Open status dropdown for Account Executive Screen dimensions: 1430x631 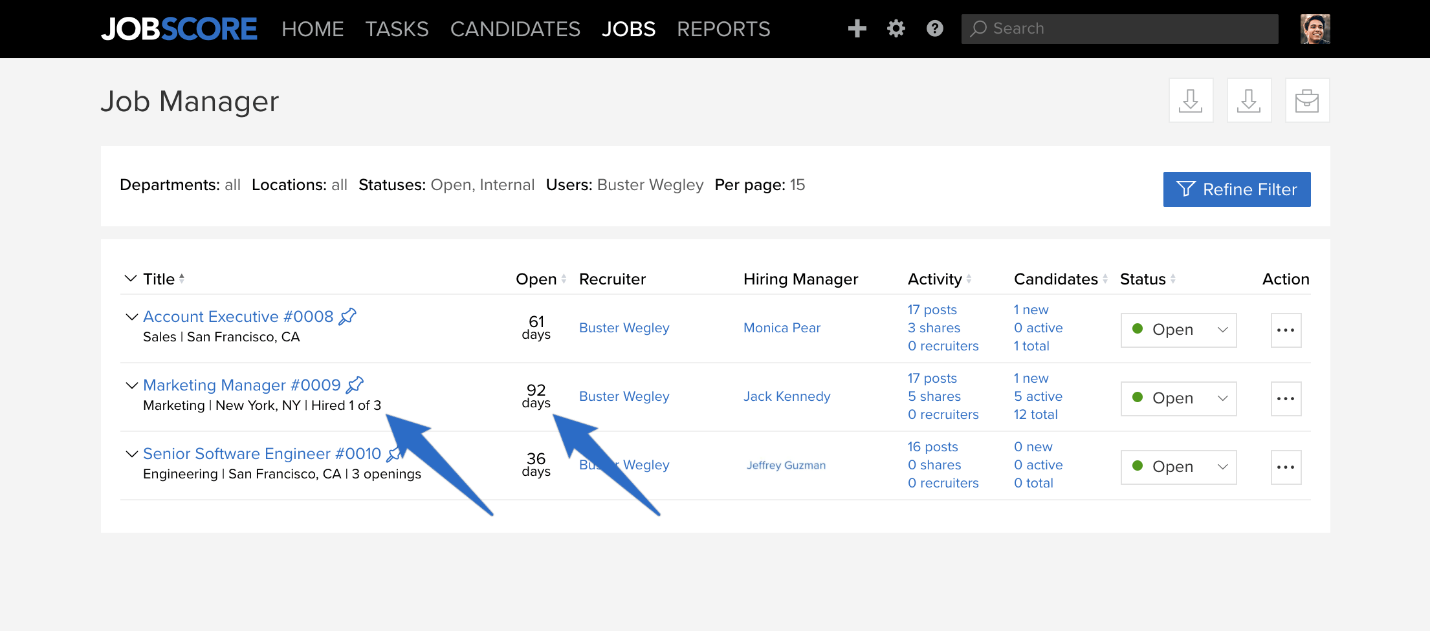tap(1178, 330)
